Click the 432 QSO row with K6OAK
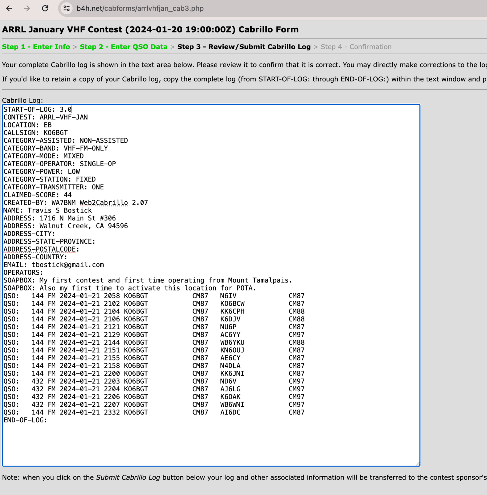 [154, 397]
